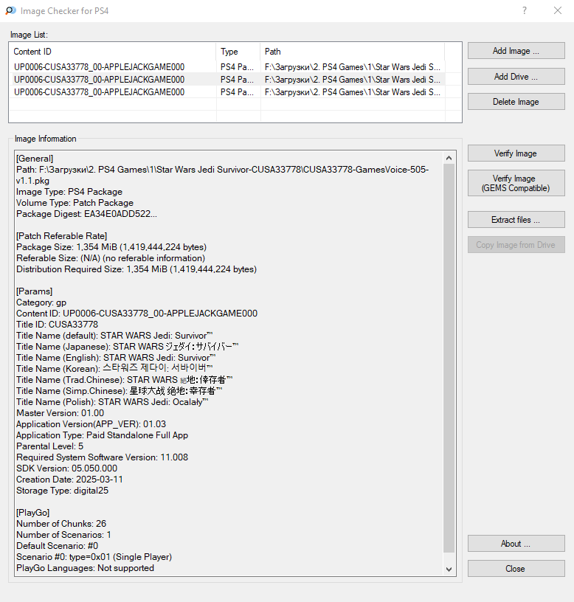Viewport: 574px width, 602px height.
Task: Click the Add Image ... button
Action: point(516,51)
